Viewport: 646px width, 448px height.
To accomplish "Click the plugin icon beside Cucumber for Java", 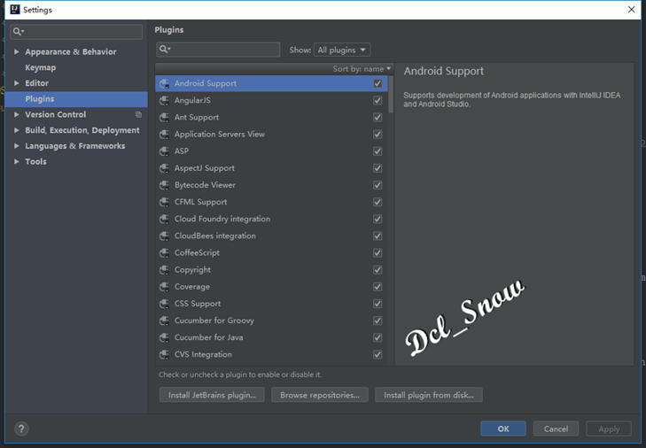I will 164,337.
